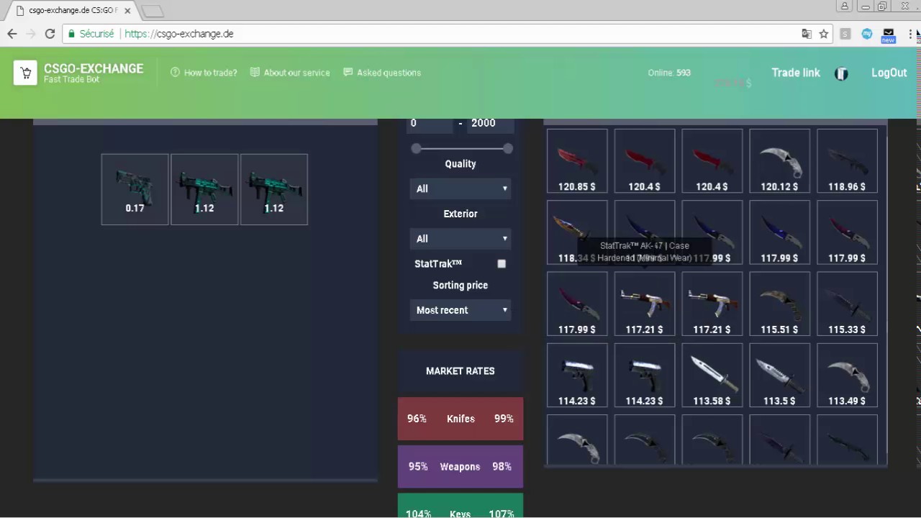Open the Sorting price Most recent dropdown
The image size is (921, 518).
click(x=460, y=310)
